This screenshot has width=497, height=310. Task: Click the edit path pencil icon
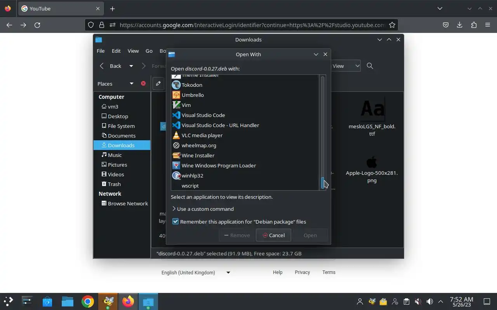[158, 84]
